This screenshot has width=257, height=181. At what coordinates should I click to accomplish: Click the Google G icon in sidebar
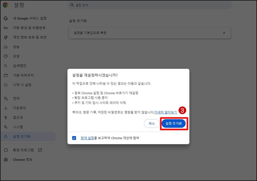click(x=6, y=18)
